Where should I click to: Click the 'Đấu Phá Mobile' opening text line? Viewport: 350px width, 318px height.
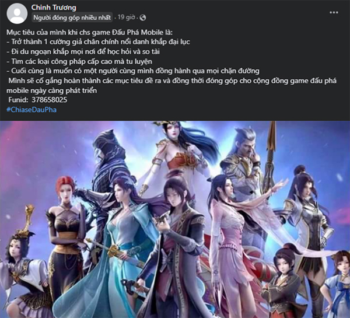tap(89, 32)
